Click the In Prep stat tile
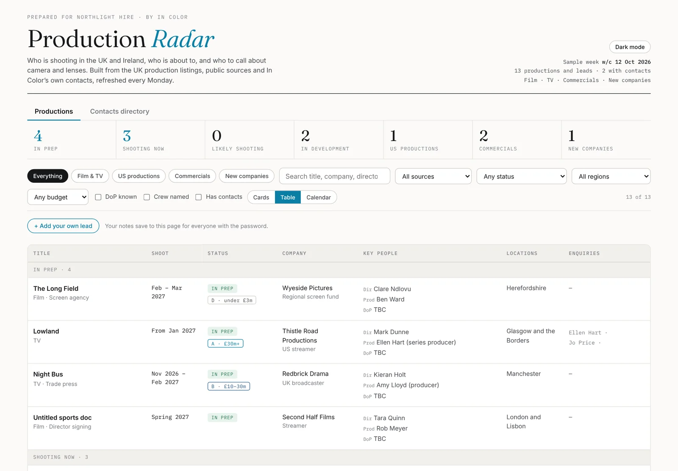Image resolution: width=678 pixels, height=471 pixels. click(72, 140)
